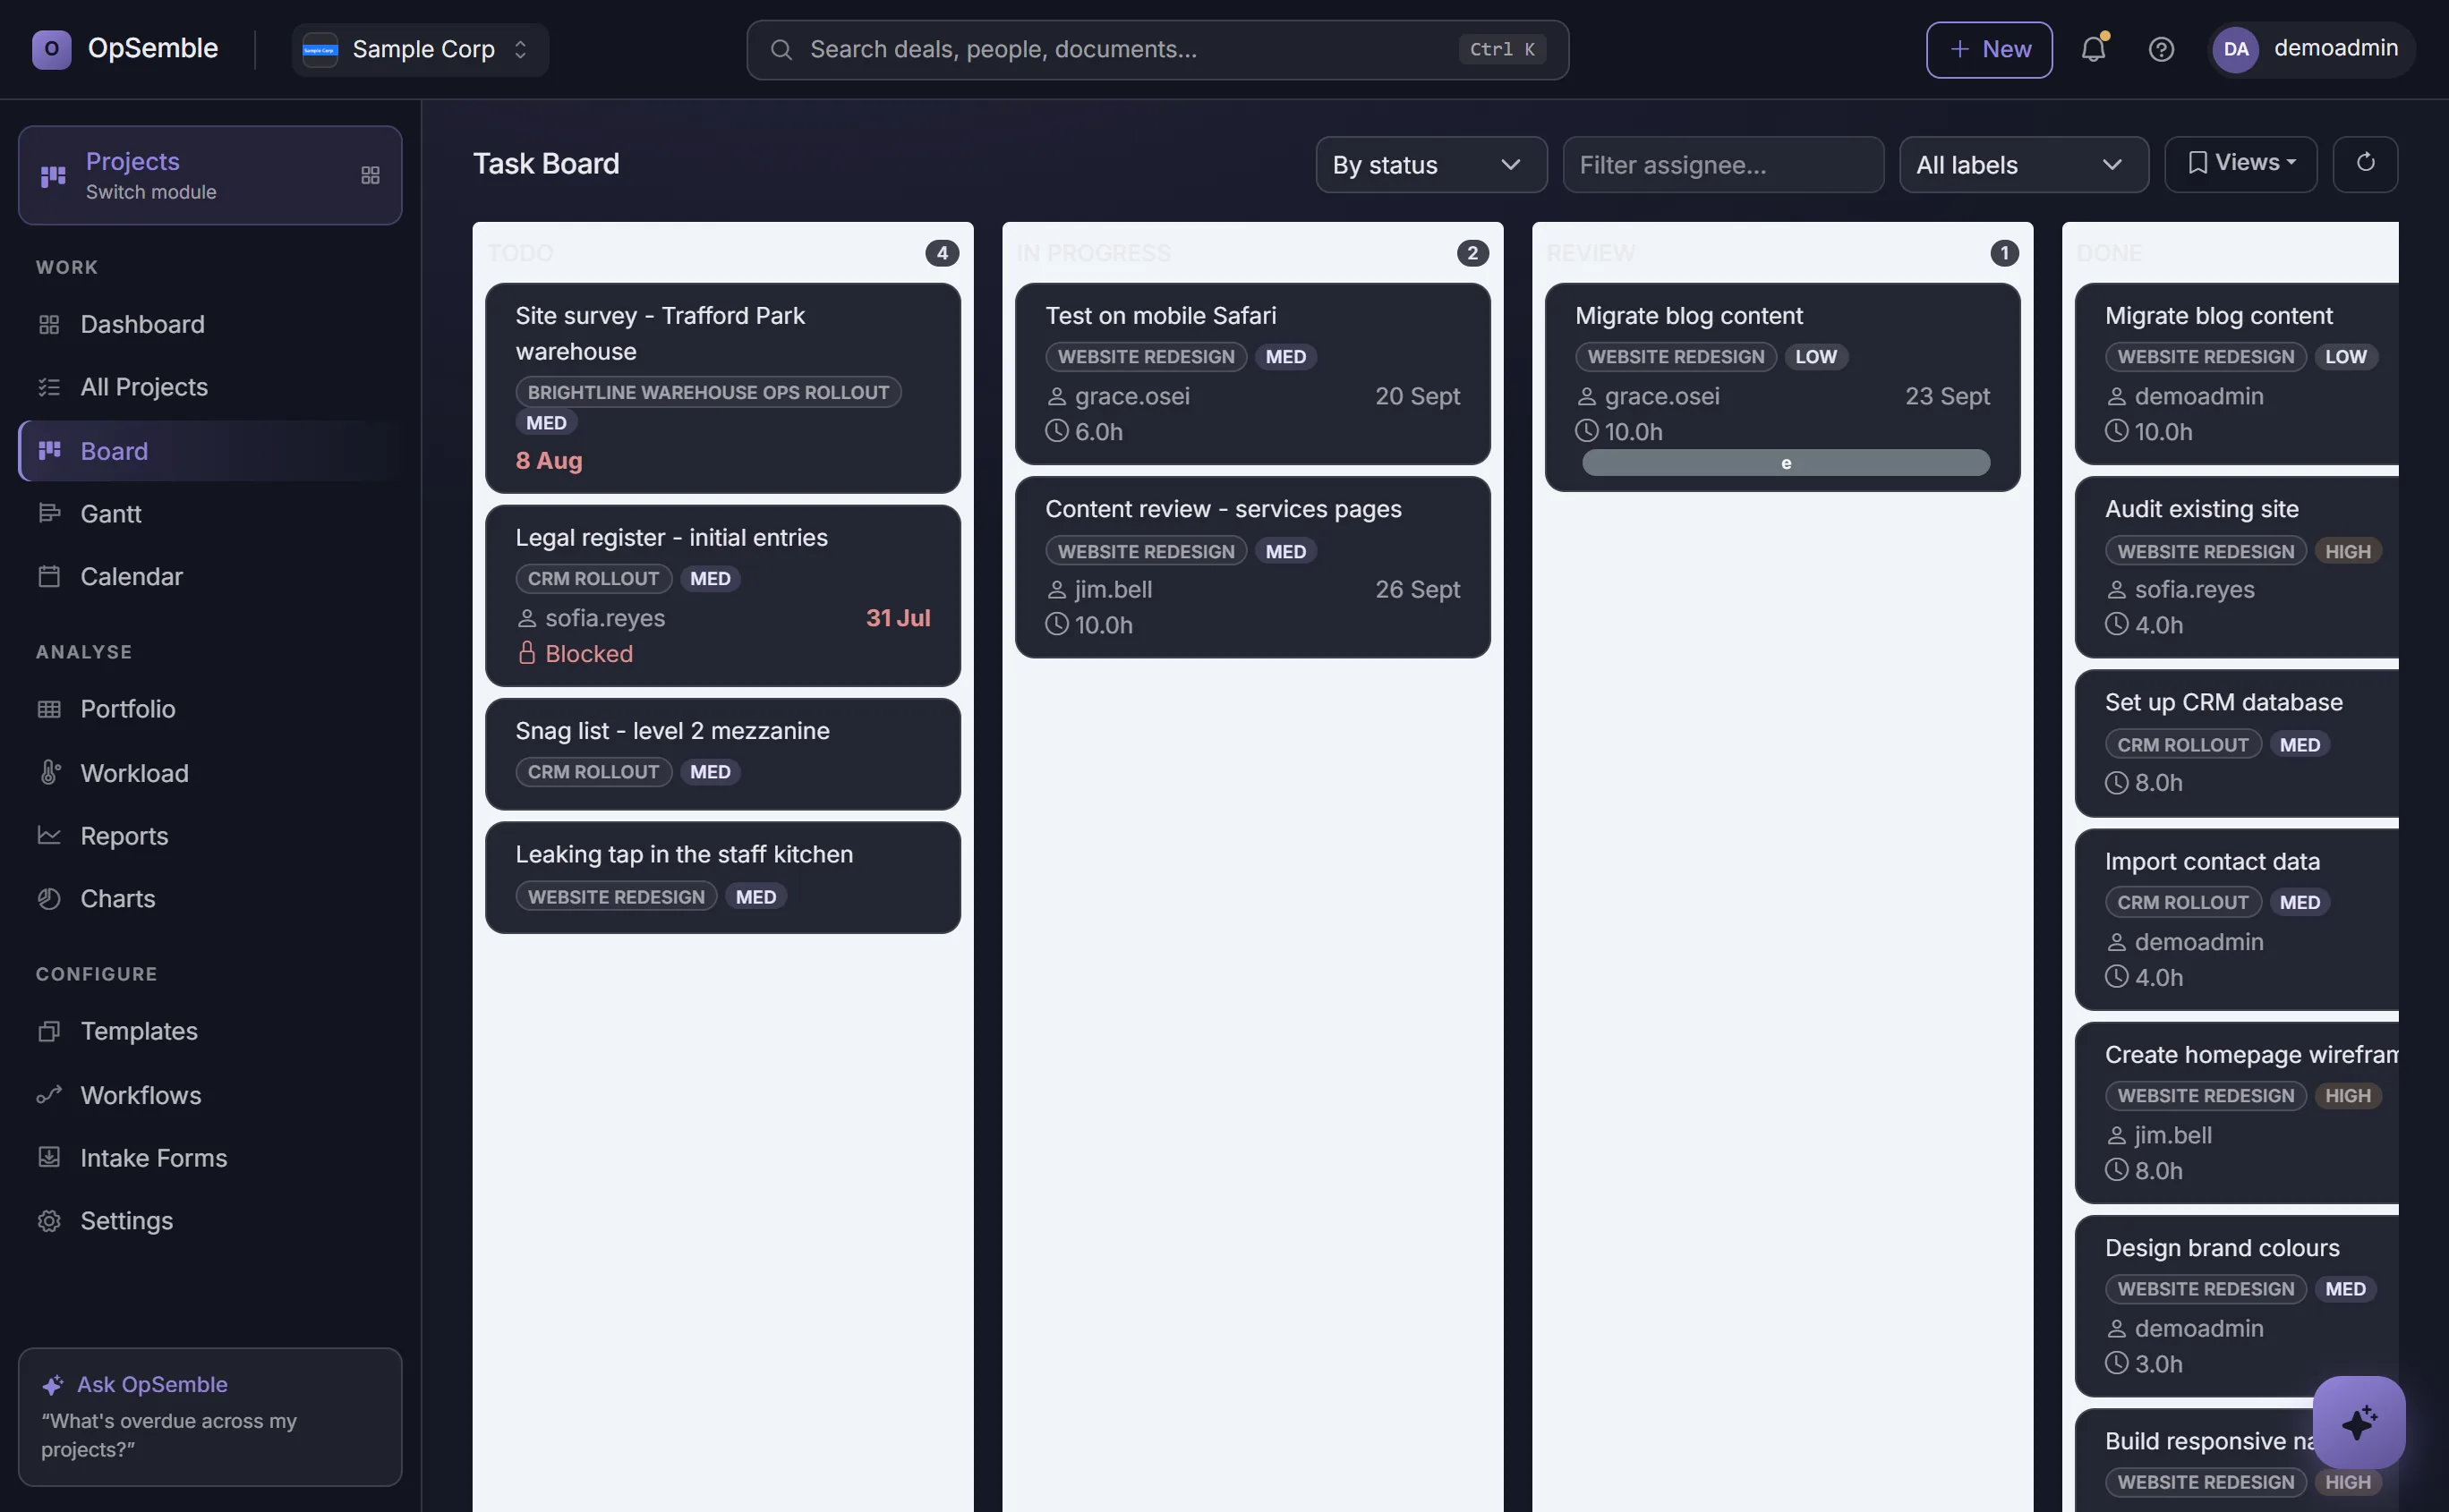
Task: Click the Ask OpSemble sparkle icon
Action: [x=53, y=1385]
